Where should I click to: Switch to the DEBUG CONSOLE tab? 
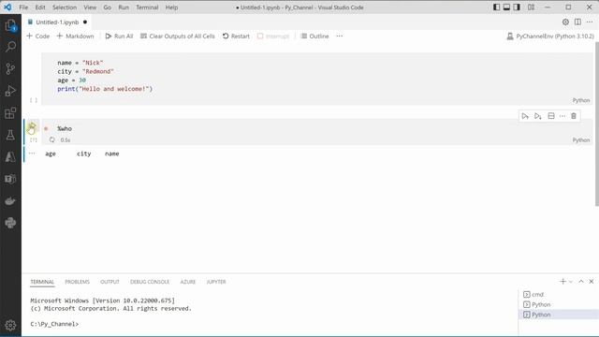coord(150,282)
